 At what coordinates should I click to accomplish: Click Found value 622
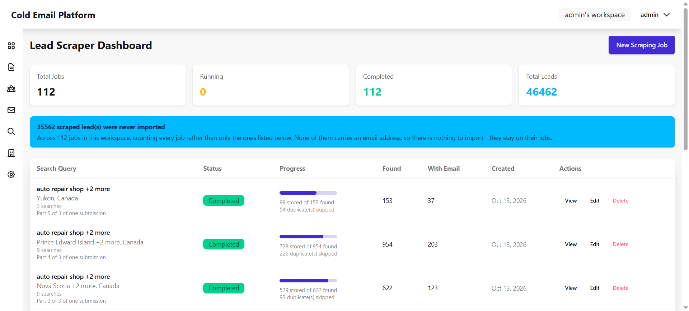click(x=387, y=288)
